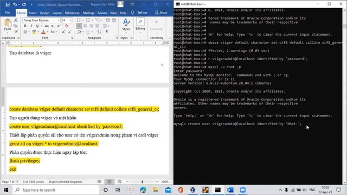Justify the paragraph text
The width and height of the screenshot is (347, 195).
tap(97, 26)
